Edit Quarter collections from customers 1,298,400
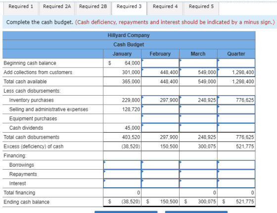 [236, 72]
